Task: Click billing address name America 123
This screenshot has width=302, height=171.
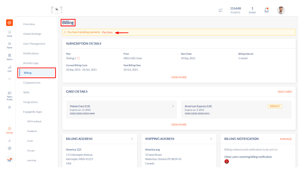Action: pyautogui.click(x=74, y=150)
